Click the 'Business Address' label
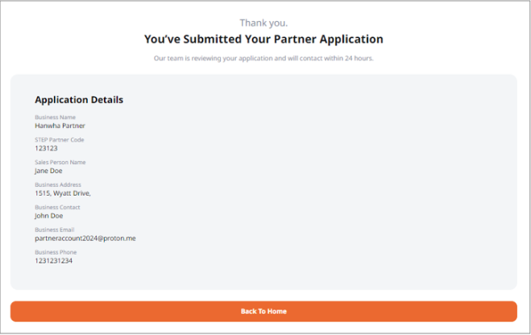Screen dimensions: 531x335 coord(58,184)
